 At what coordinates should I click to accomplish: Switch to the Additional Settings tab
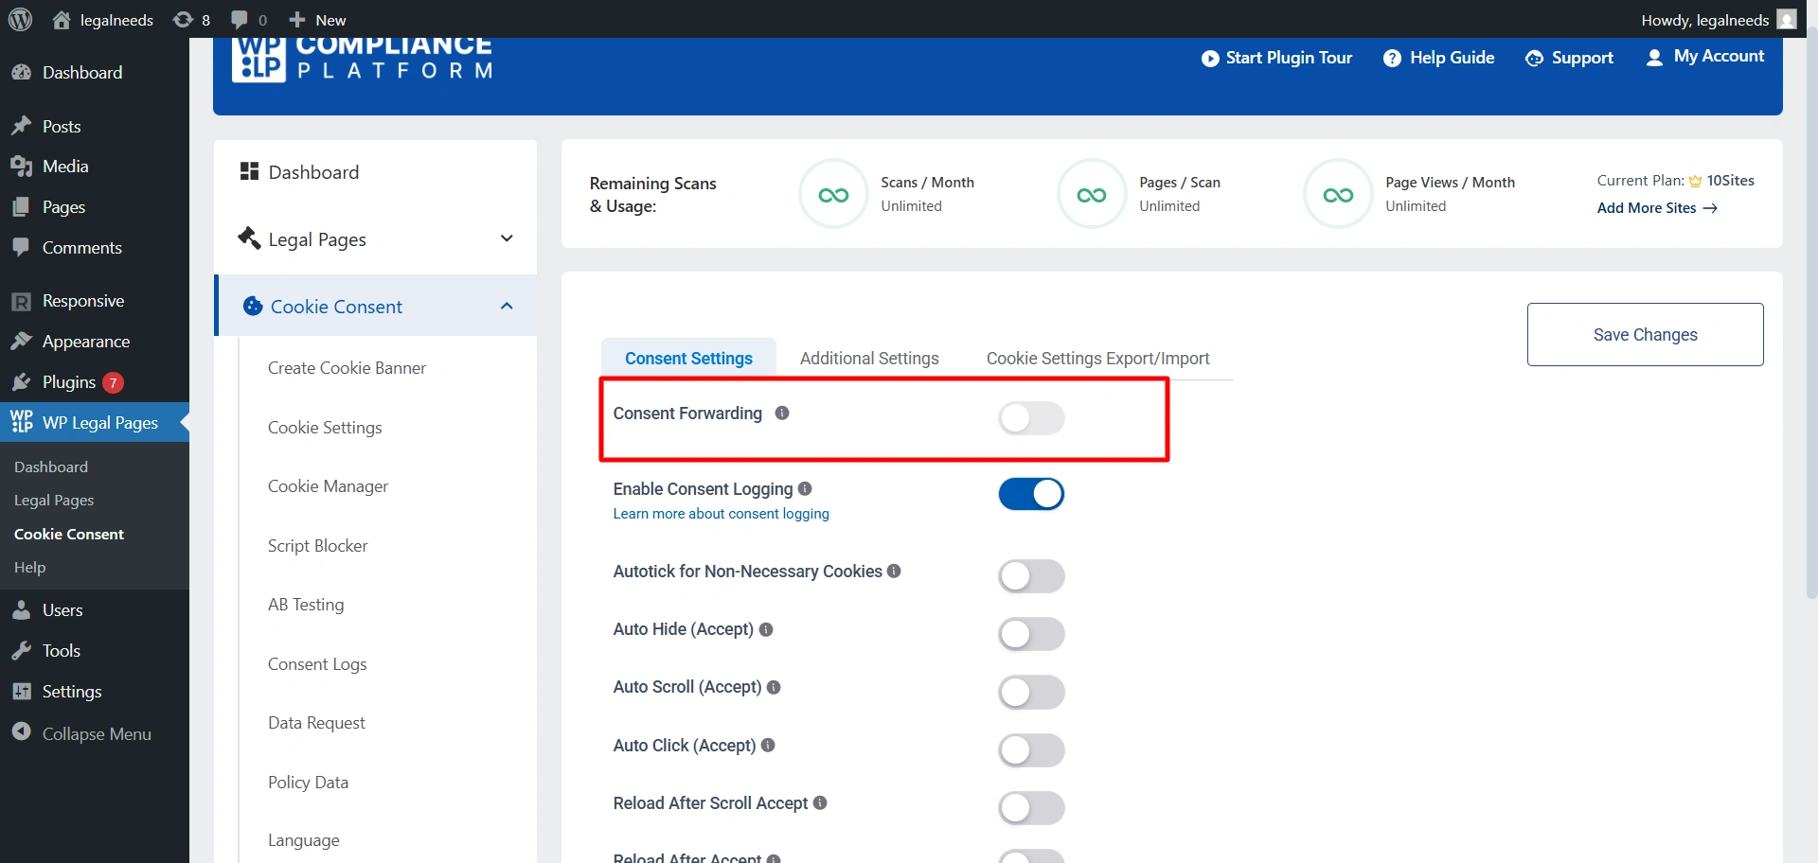868,359
